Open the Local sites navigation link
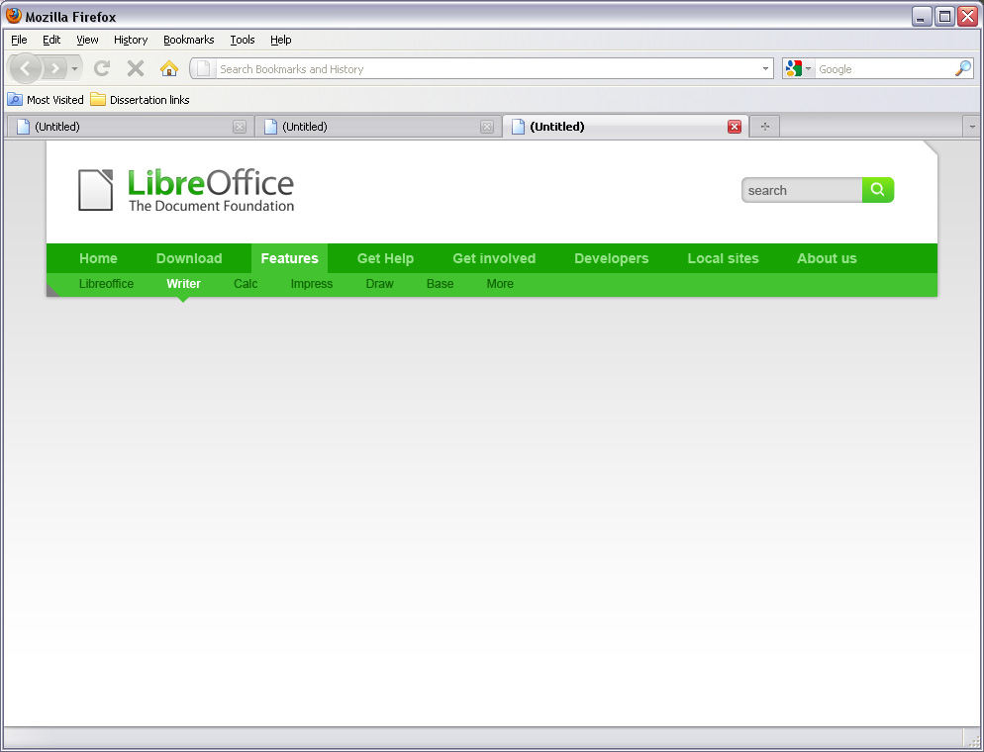The height and width of the screenshot is (752, 984). pyautogui.click(x=723, y=258)
